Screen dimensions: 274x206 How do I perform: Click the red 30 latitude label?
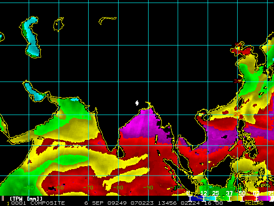pyautogui.click(x=237, y=81)
